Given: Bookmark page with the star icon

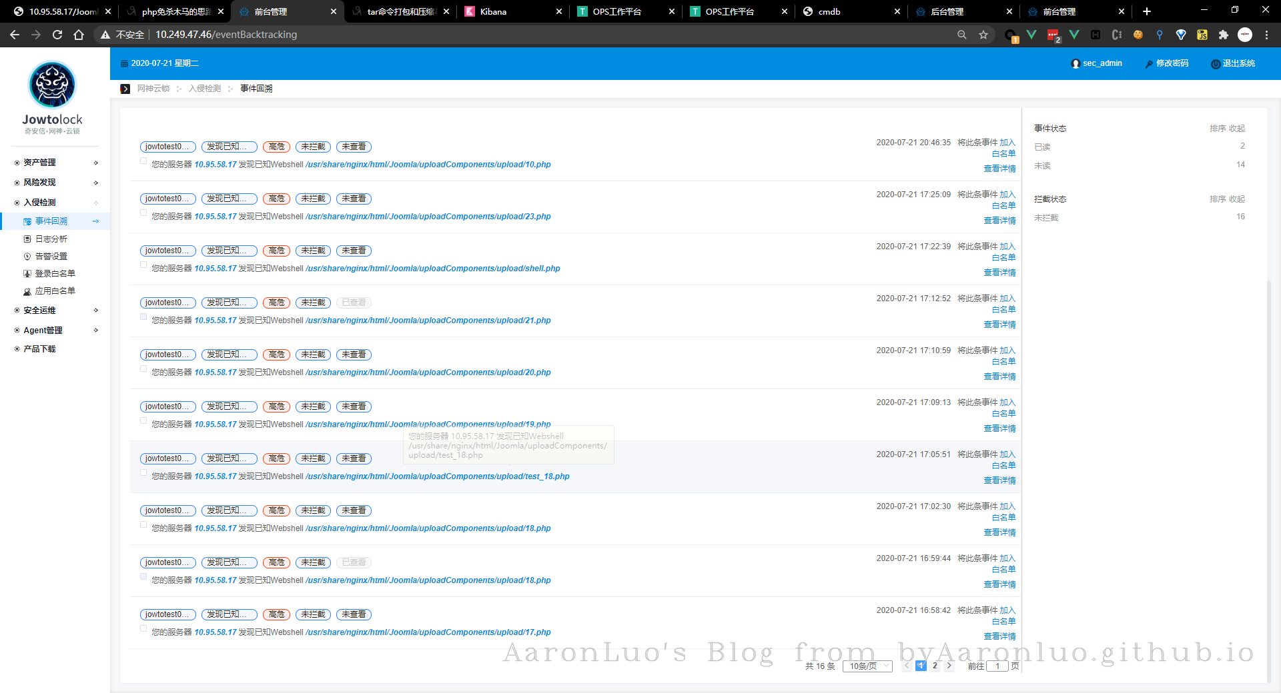Looking at the screenshot, I should pos(983,35).
